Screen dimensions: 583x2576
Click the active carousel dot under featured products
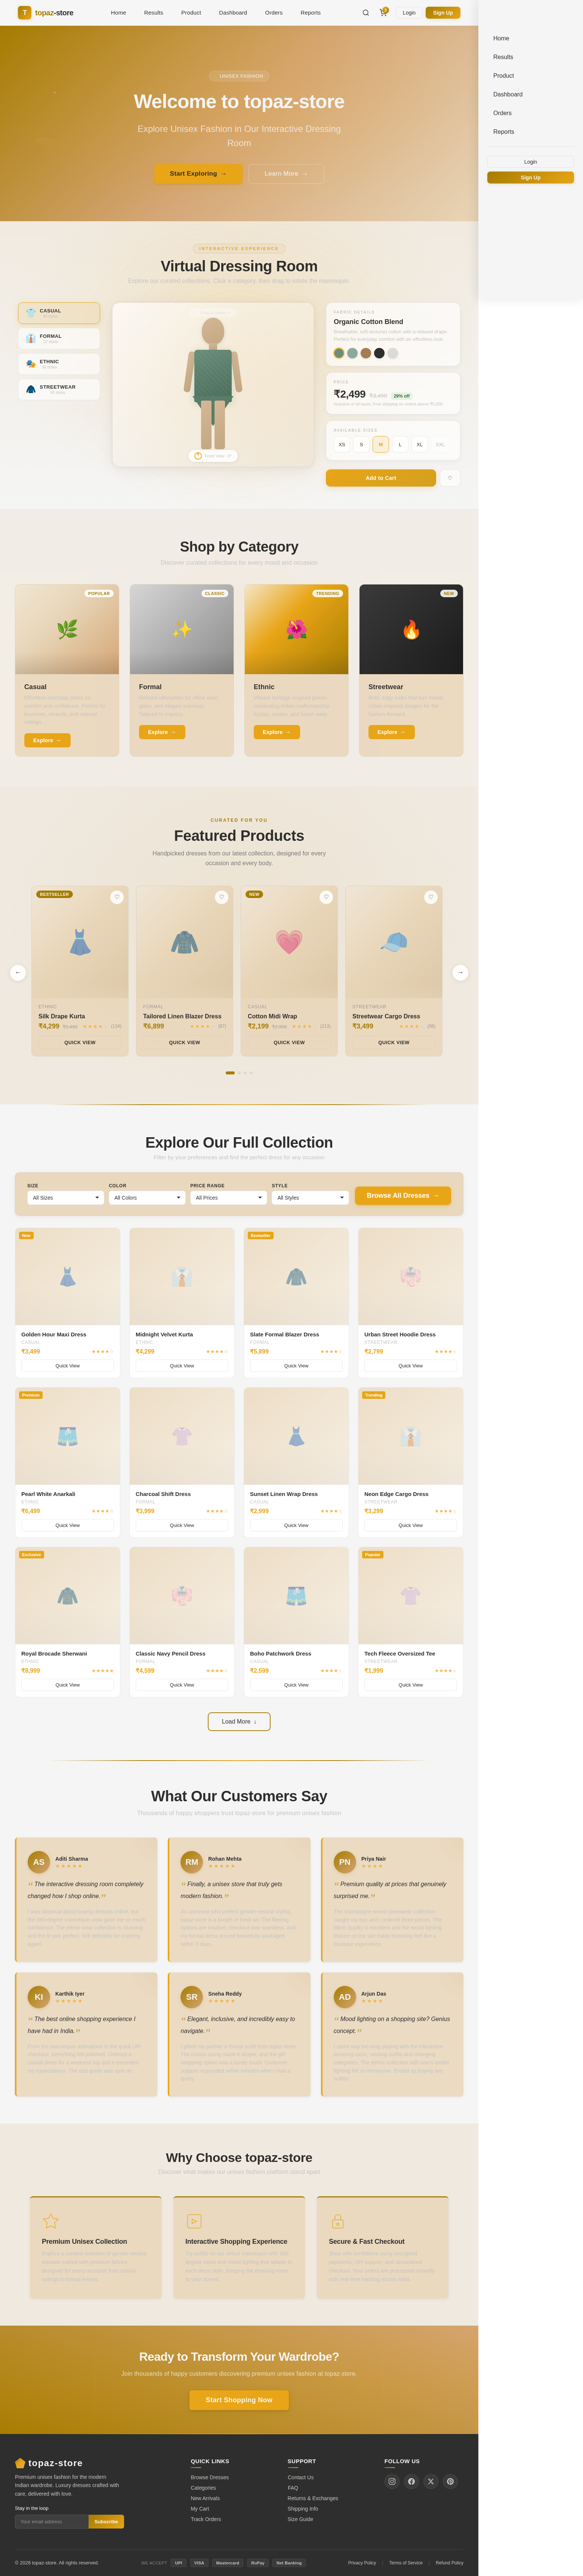pos(230,1073)
